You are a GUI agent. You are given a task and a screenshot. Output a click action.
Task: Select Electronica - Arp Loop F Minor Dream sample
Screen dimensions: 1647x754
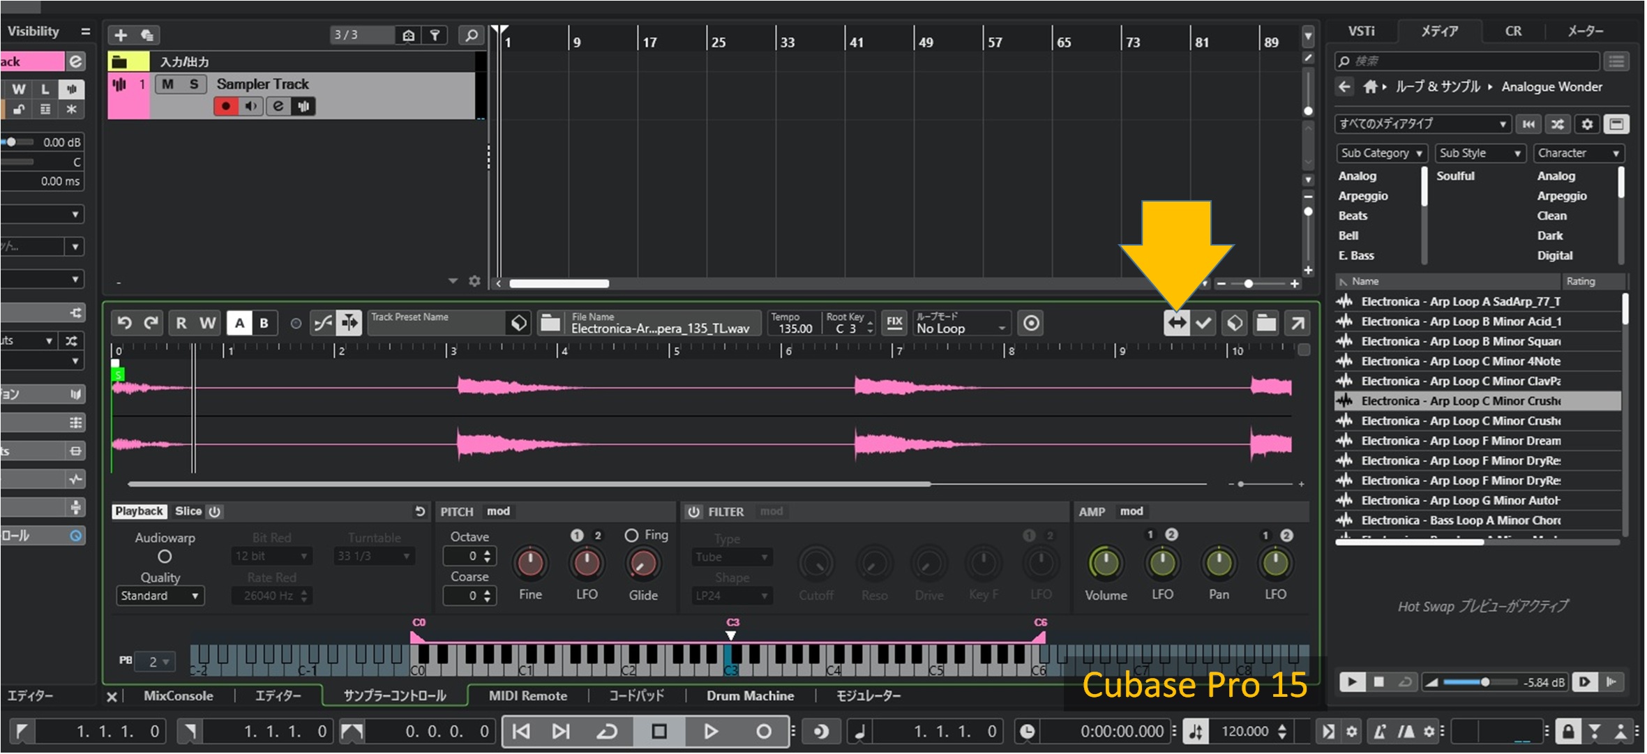(1460, 441)
